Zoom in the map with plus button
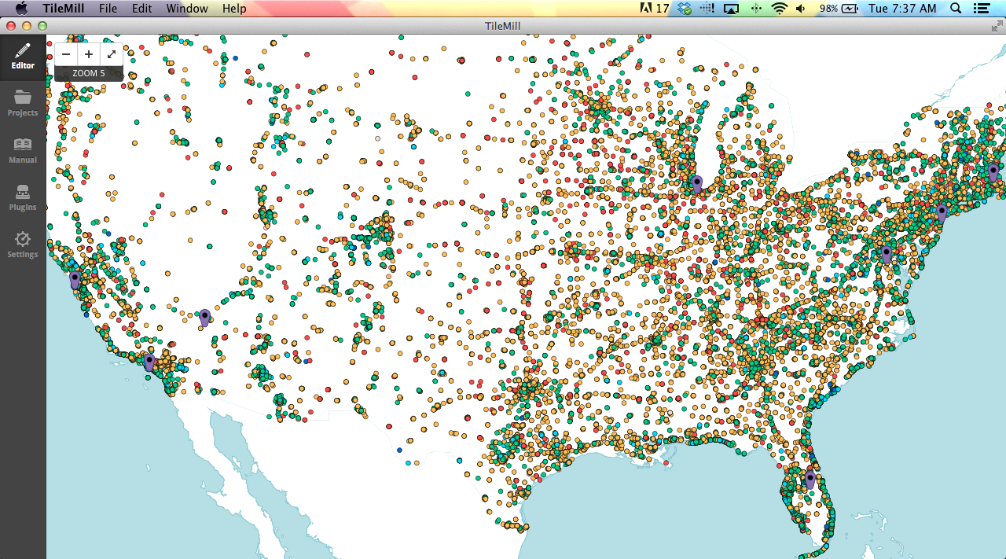This screenshot has height=559, width=1006. (89, 54)
